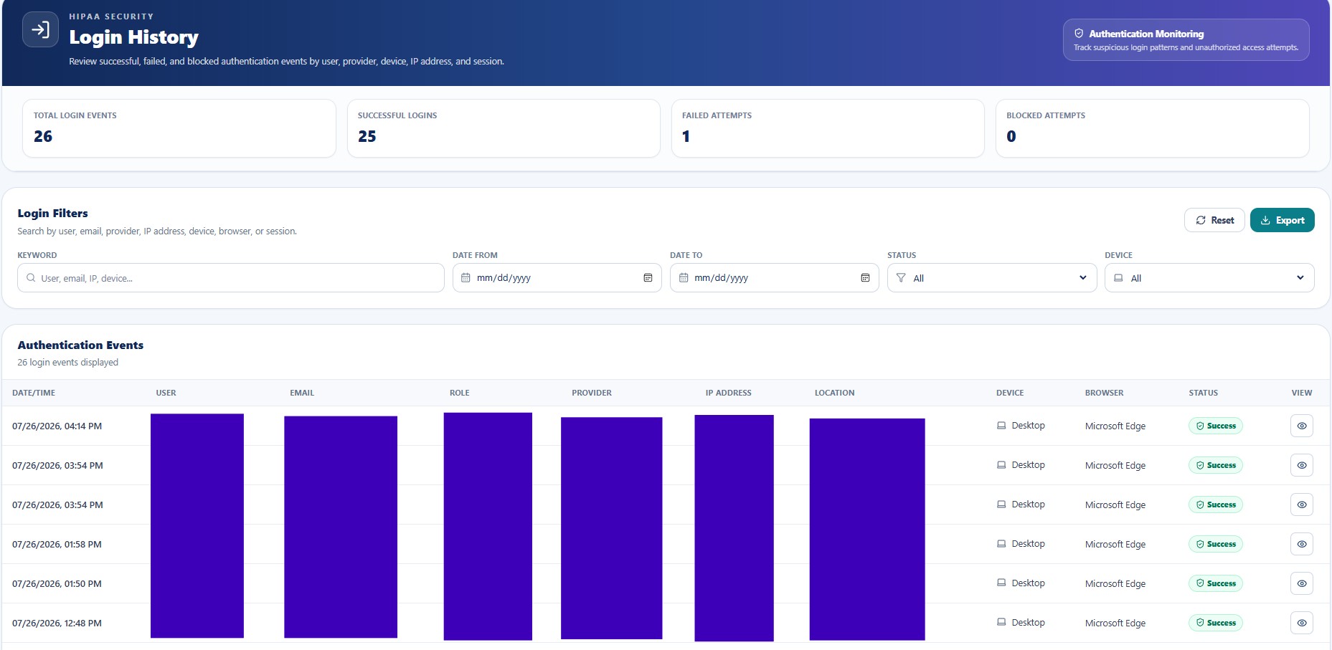Click Desktop device icon on 01:50 PM row
This screenshot has width=1332, height=650.
tap(1001, 583)
